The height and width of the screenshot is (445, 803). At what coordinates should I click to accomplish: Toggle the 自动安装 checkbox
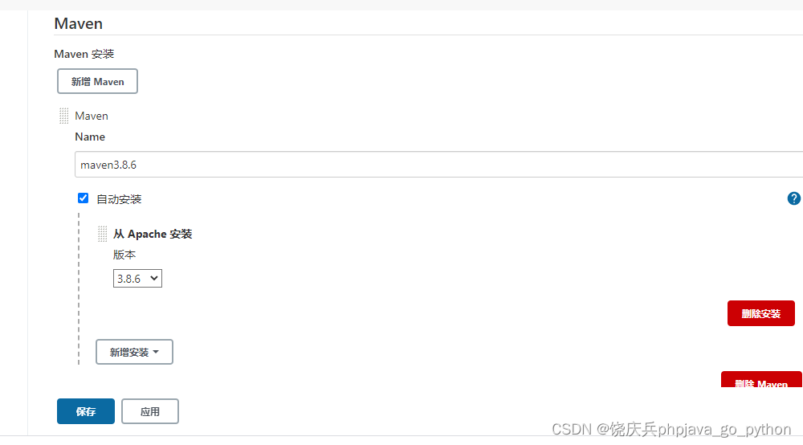pos(83,198)
